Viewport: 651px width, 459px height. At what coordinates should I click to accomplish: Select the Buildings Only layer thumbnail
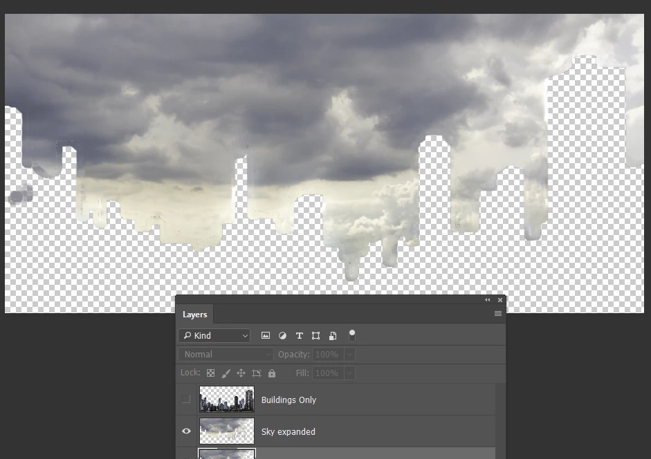227,400
